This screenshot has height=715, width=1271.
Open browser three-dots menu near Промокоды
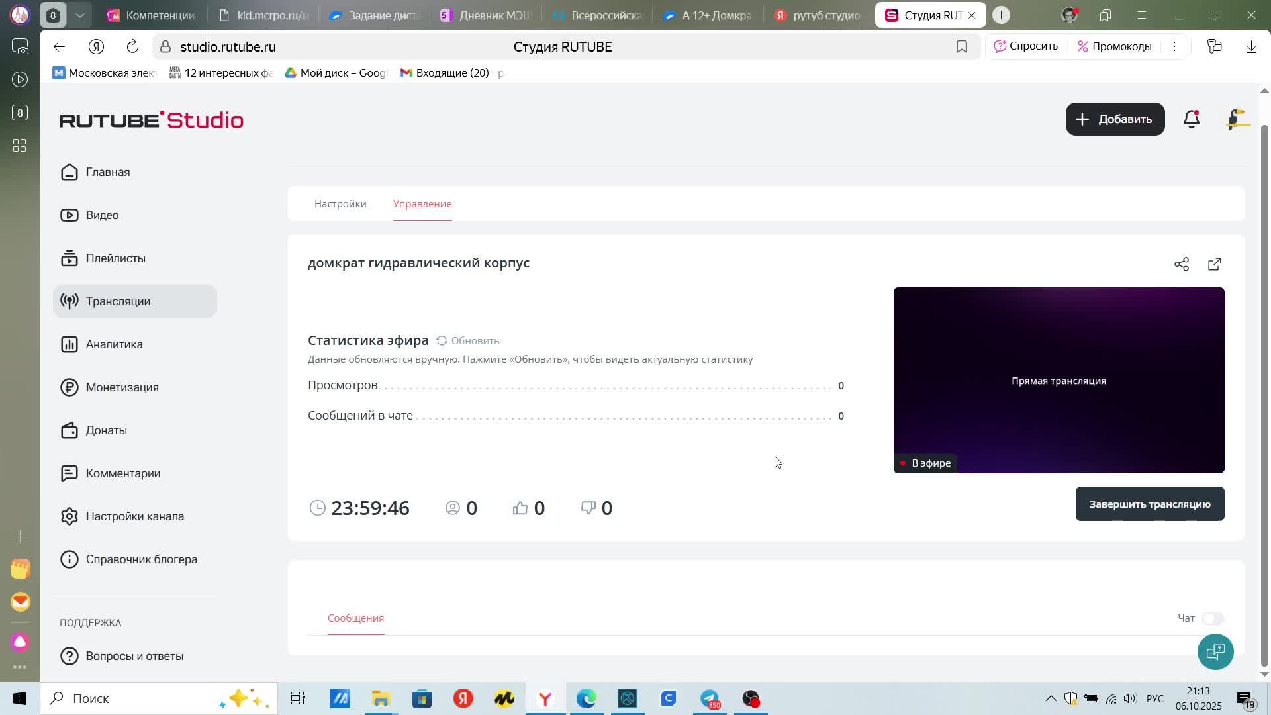tap(1174, 46)
